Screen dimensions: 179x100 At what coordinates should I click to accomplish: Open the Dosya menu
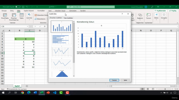tap(4, 11)
